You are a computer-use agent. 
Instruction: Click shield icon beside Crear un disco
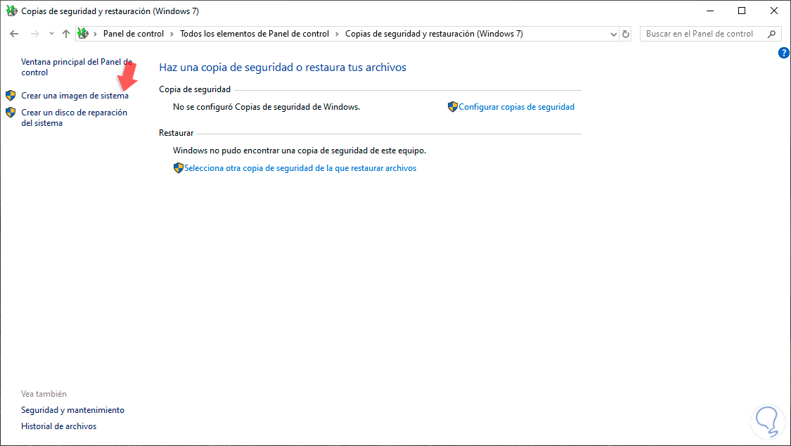11,113
